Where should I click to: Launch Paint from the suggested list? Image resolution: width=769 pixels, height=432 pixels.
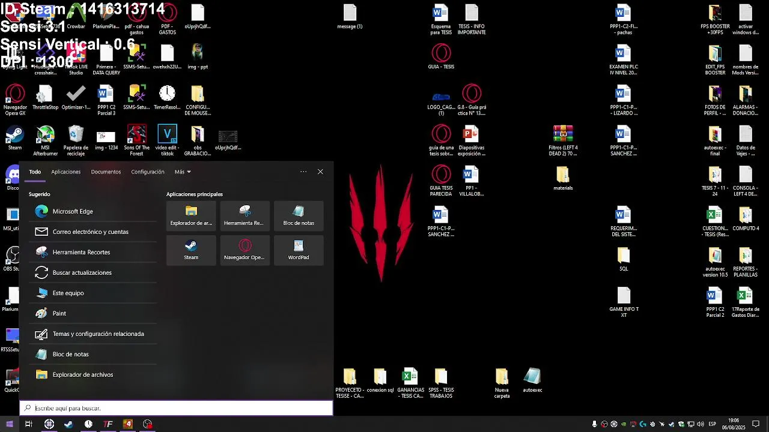coord(93,313)
